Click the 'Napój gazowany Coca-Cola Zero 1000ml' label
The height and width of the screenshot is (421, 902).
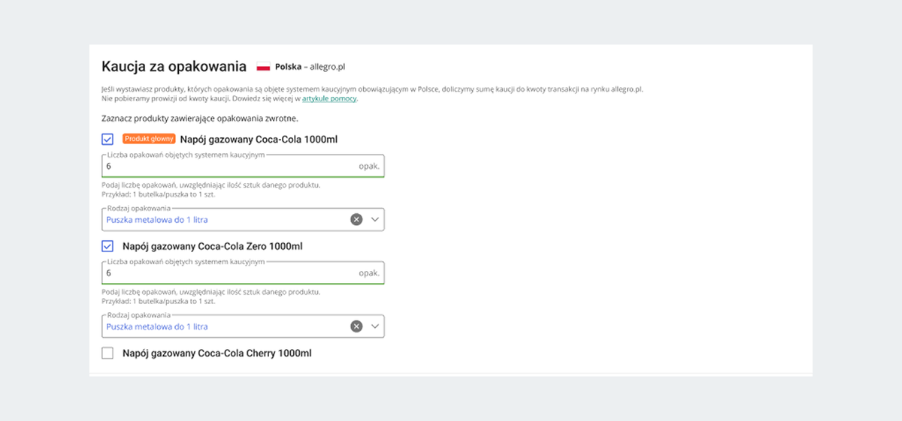click(212, 246)
